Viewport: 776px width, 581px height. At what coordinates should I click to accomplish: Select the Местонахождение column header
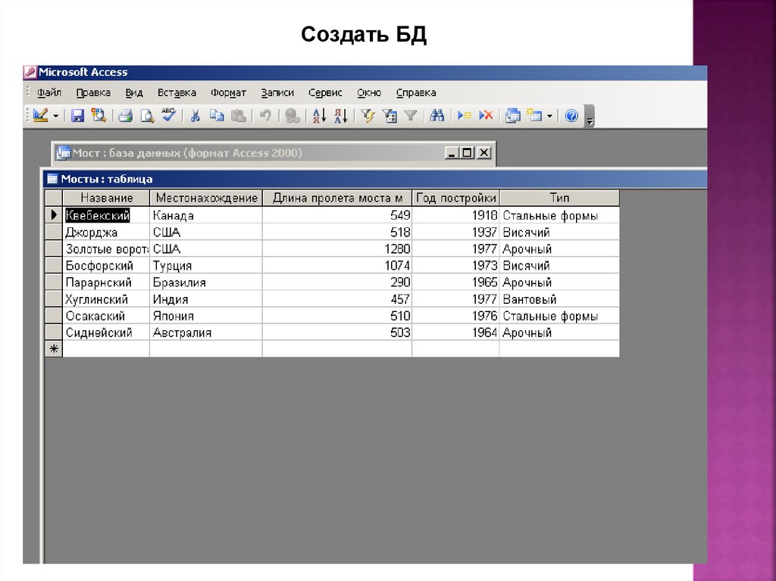[206, 198]
